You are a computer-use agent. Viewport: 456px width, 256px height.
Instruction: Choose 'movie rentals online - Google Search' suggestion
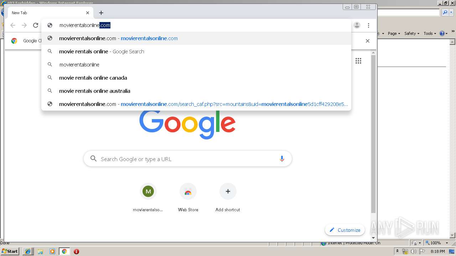pyautogui.click(x=196, y=52)
